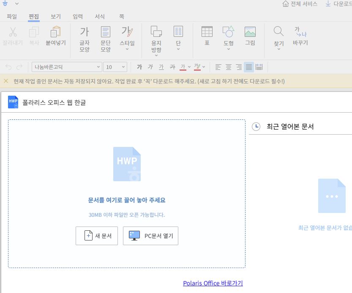Click the Copy (복사) icon
This screenshot has width=352, height=293.
click(x=34, y=32)
